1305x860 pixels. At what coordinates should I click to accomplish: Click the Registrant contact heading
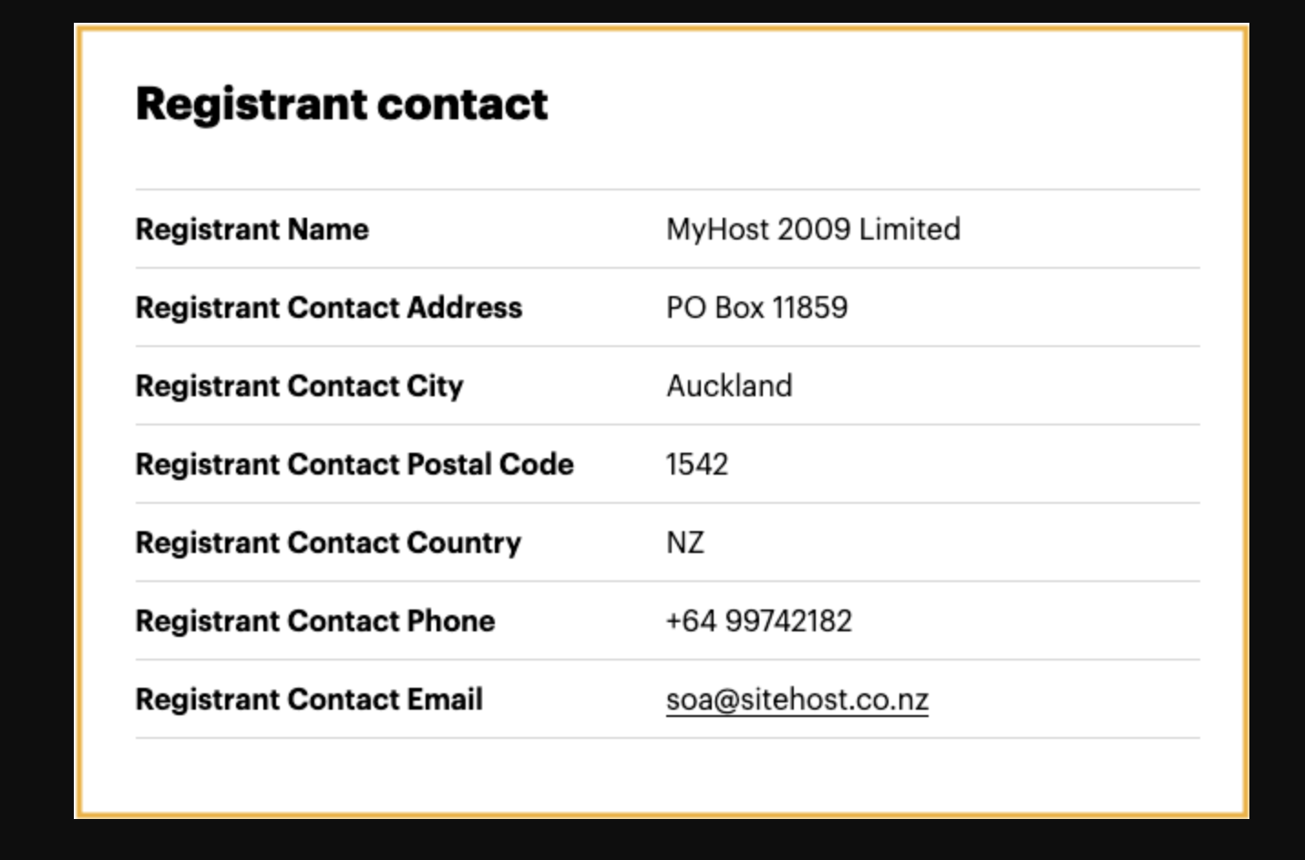[342, 104]
